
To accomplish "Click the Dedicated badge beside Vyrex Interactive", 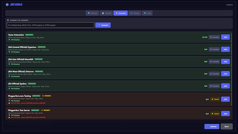I will (x=29, y=35).
